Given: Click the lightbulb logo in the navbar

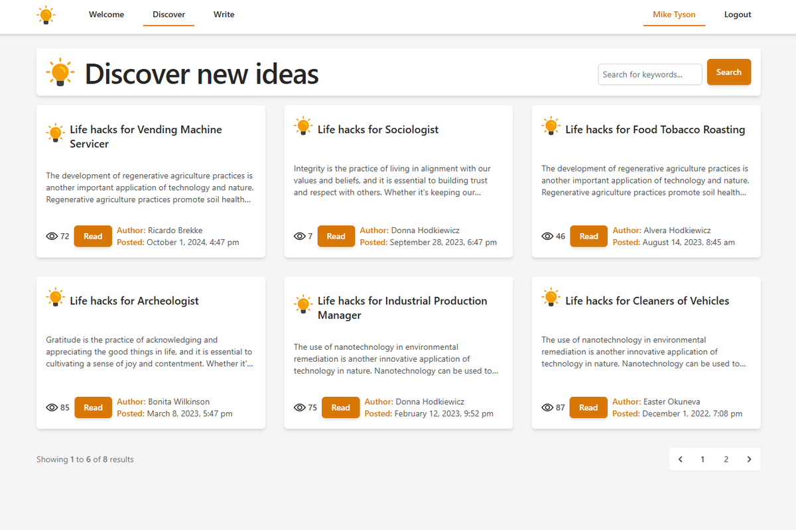Looking at the screenshot, I should (x=45, y=15).
